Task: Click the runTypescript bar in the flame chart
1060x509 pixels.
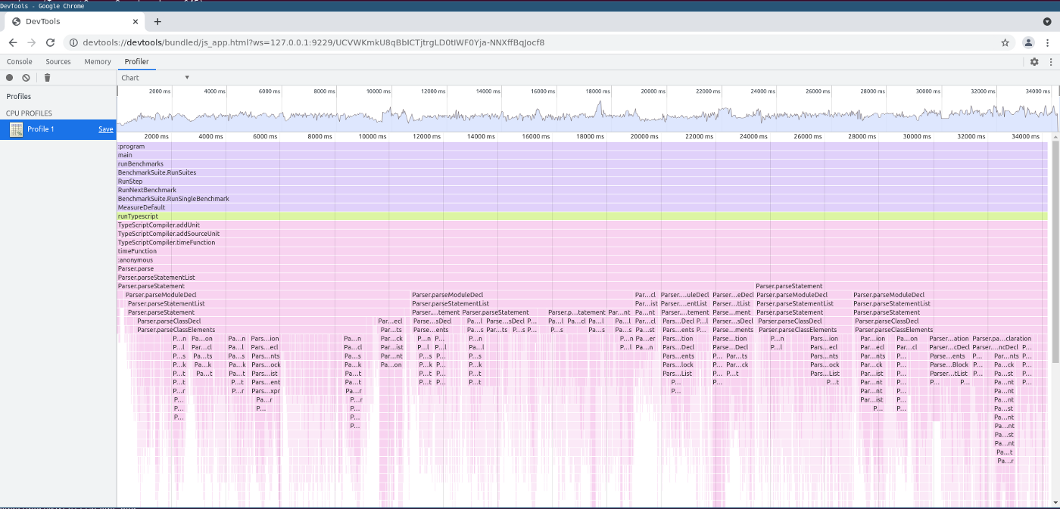Action: 583,216
